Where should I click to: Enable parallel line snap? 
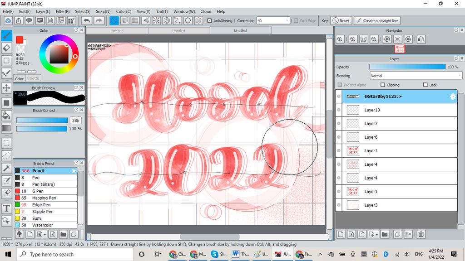[125, 21]
